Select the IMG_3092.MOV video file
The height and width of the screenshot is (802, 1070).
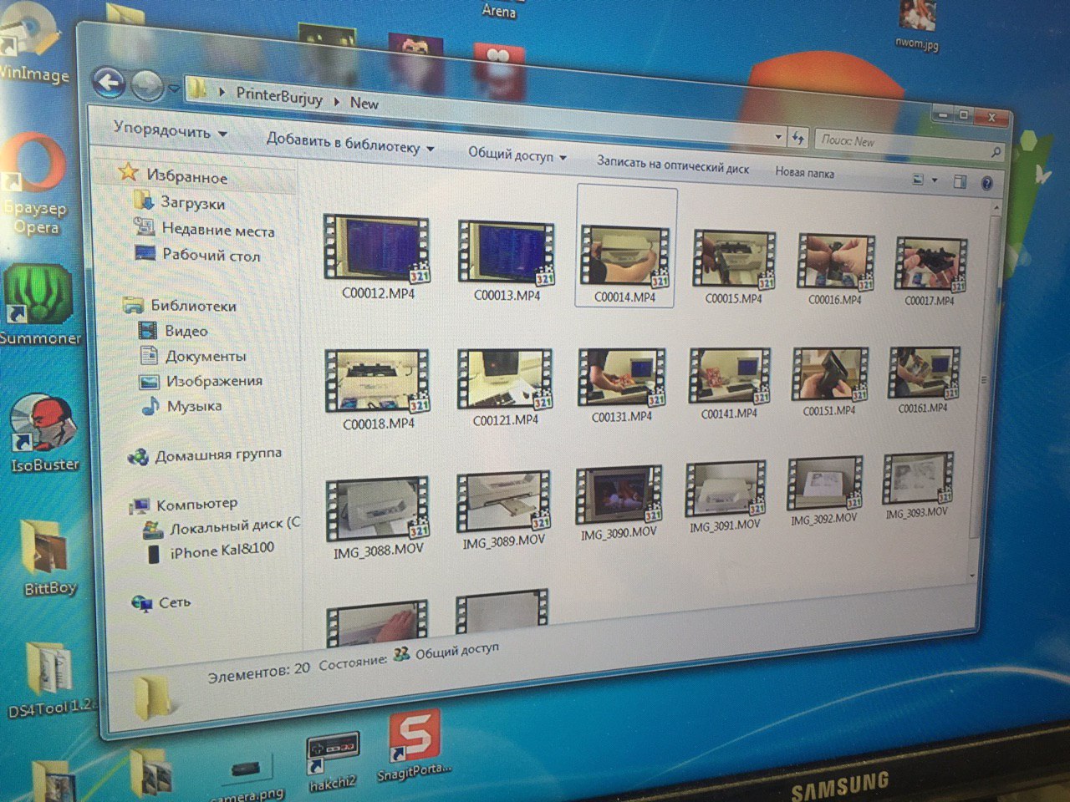click(x=824, y=490)
